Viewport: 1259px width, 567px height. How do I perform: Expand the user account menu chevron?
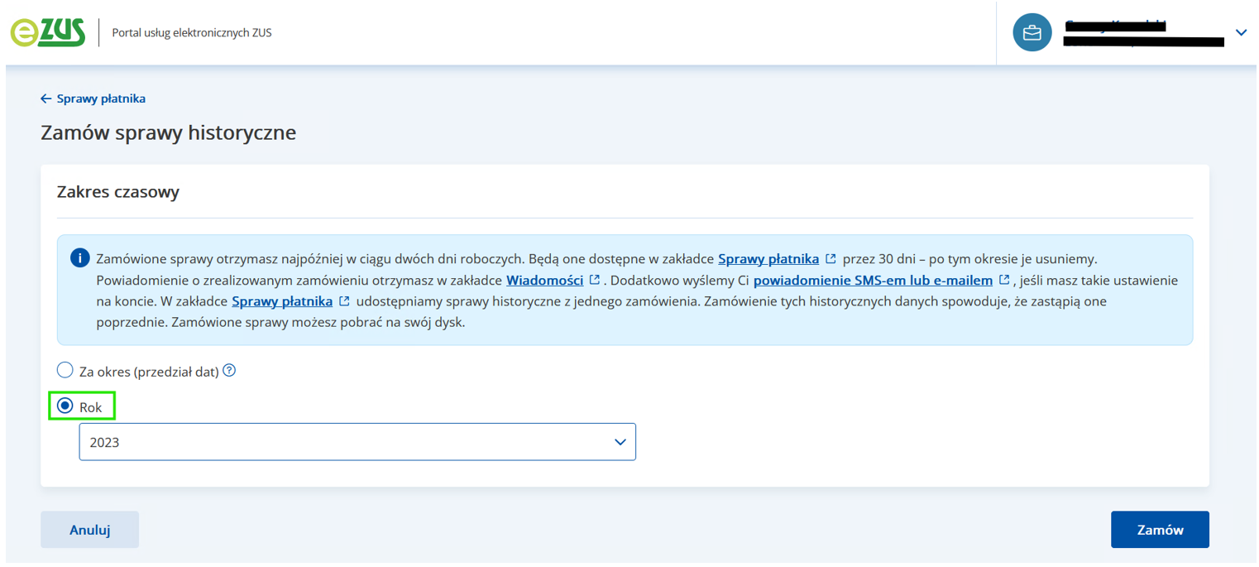pyautogui.click(x=1240, y=33)
